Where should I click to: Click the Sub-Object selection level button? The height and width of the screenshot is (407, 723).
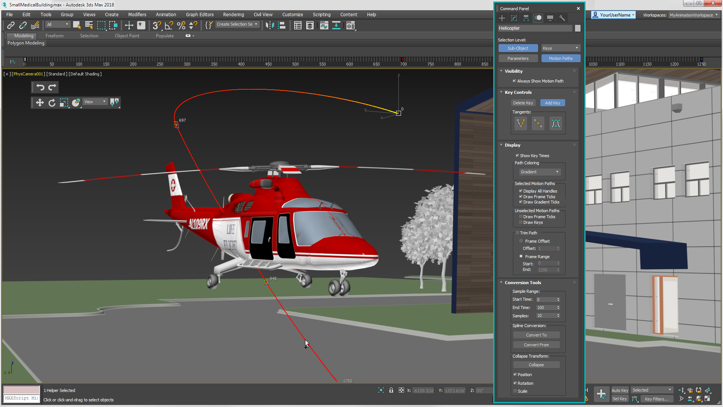[x=518, y=48]
